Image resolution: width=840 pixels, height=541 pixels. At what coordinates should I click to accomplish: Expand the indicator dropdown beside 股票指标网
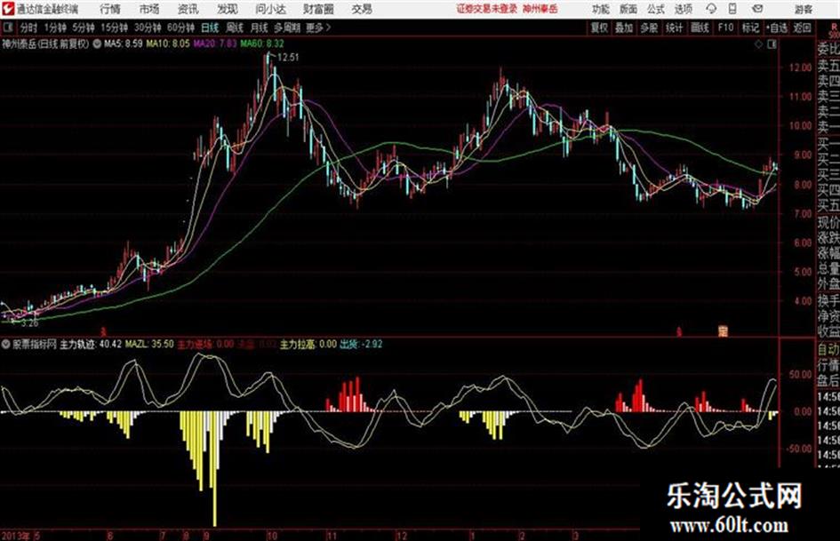click(x=6, y=344)
